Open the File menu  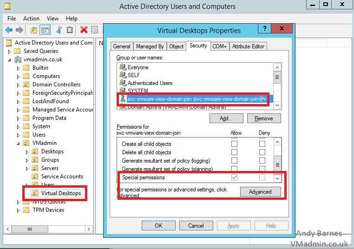12,19
